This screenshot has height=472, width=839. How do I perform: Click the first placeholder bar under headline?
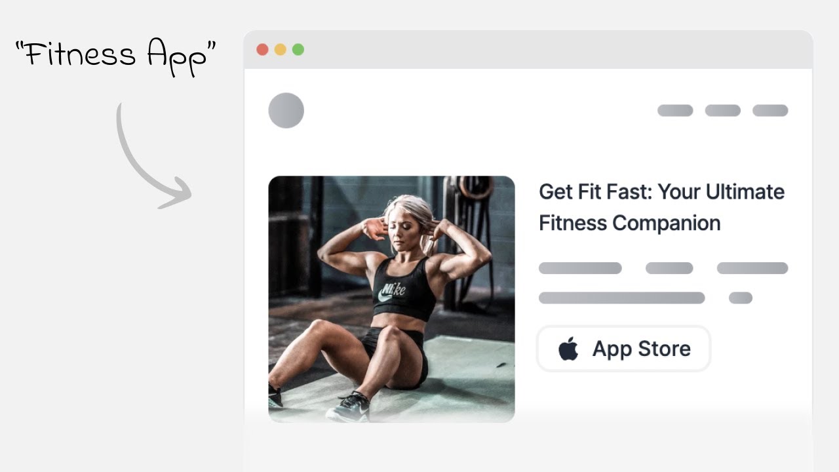[580, 268]
